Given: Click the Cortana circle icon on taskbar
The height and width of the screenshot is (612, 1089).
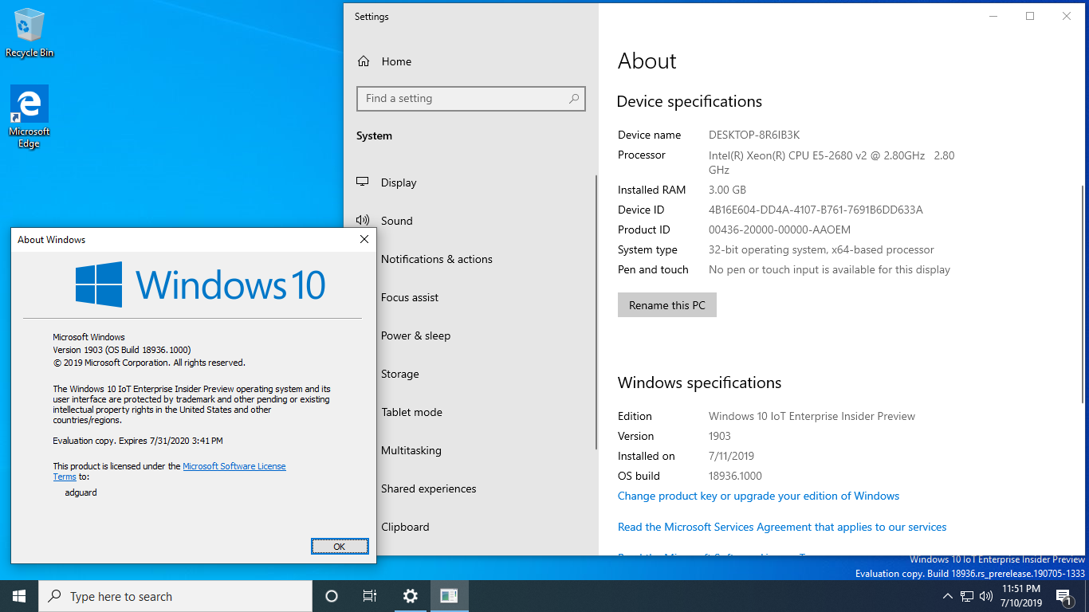Looking at the screenshot, I should (332, 596).
